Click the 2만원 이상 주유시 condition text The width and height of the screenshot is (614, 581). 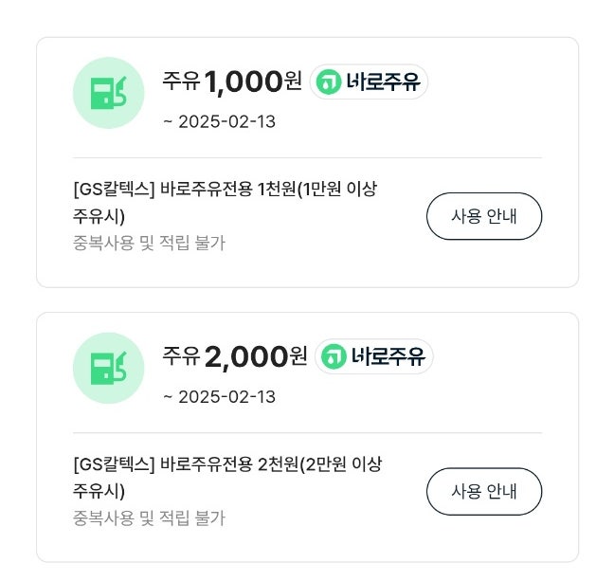tap(343, 463)
